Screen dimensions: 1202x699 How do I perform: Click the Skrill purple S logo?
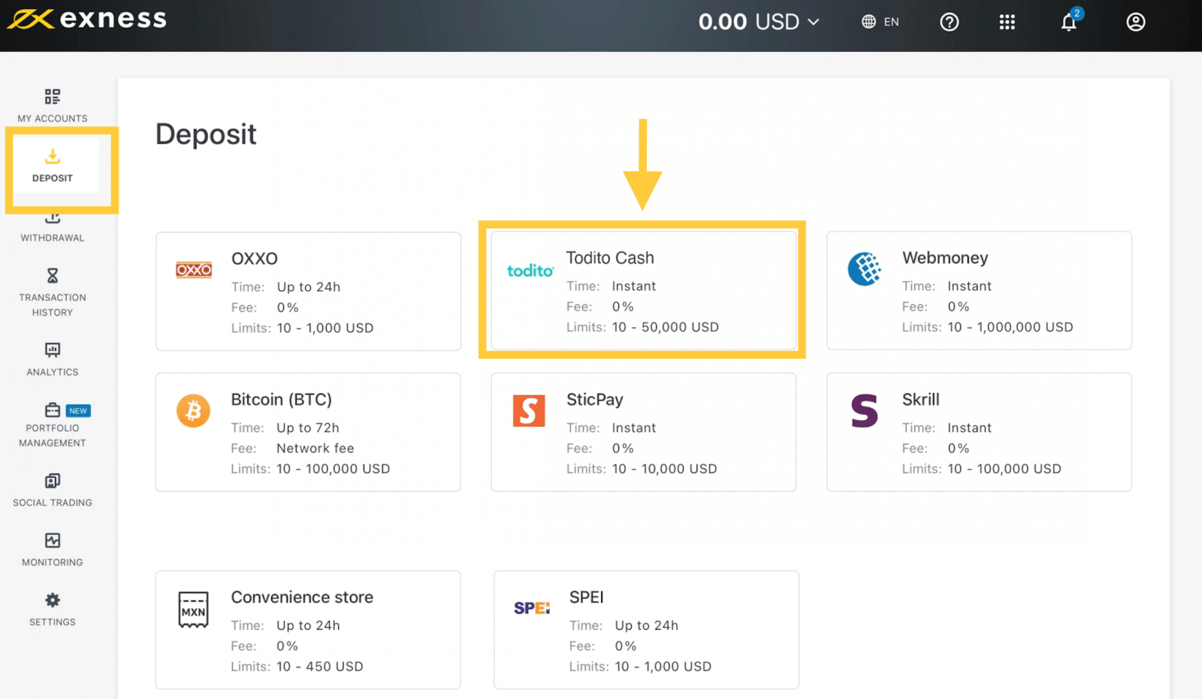pos(865,410)
